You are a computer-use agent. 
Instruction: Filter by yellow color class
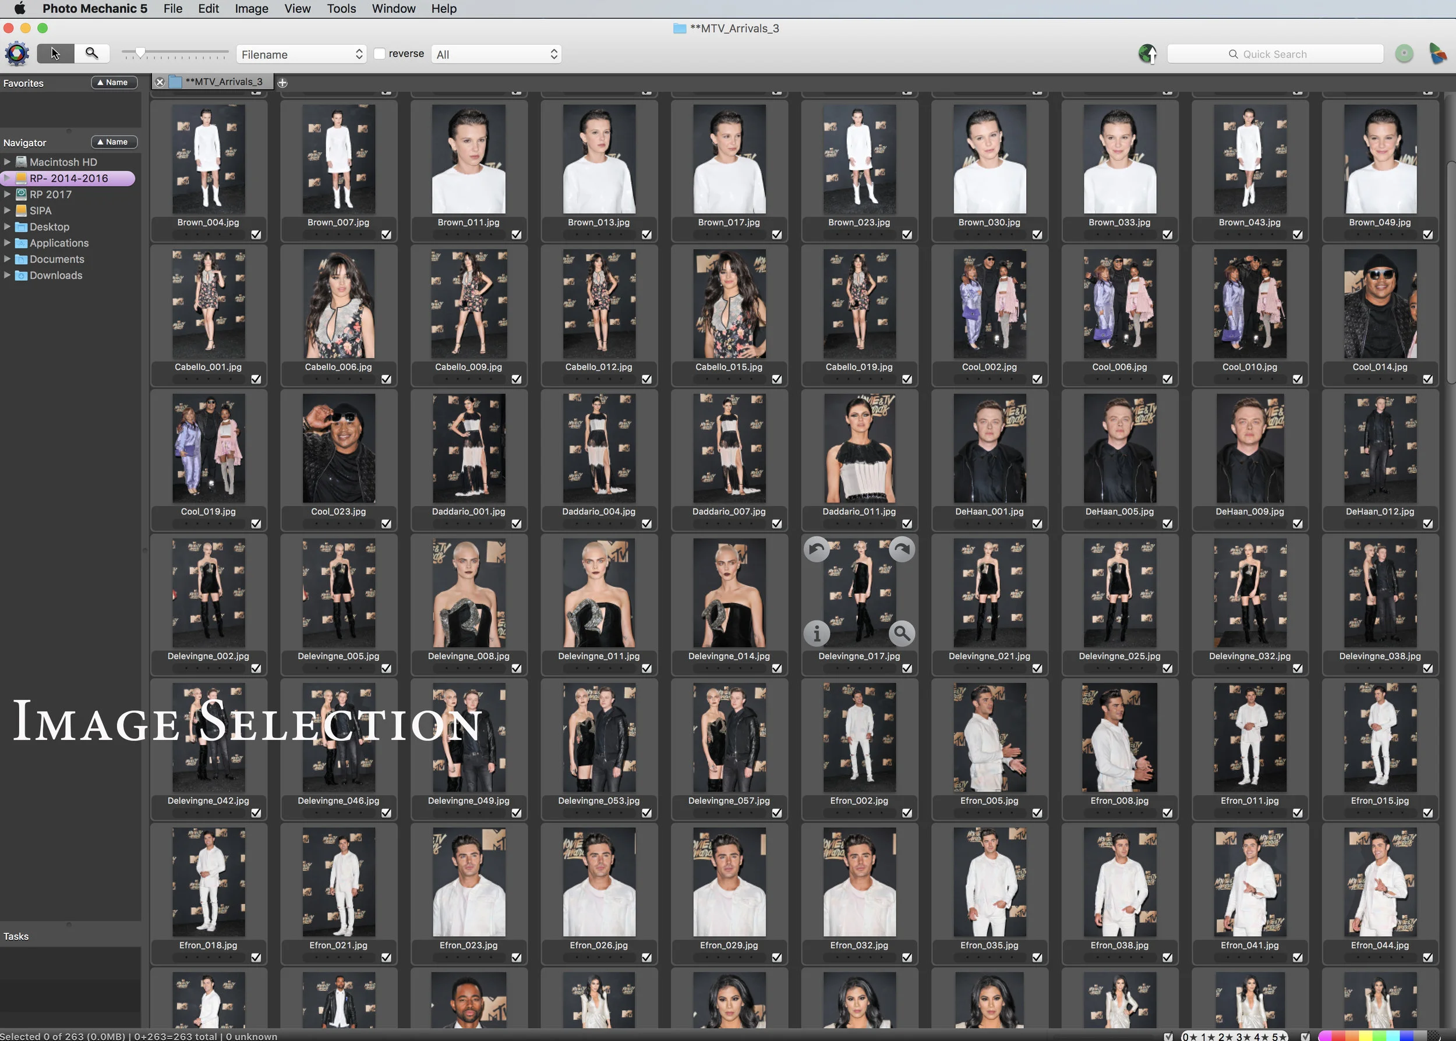(1366, 1036)
